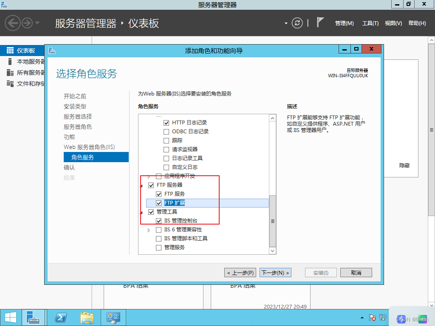Check the IIS 管理脚本和工具 checkbox
This screenshot has width=435, height=326.
159,239
